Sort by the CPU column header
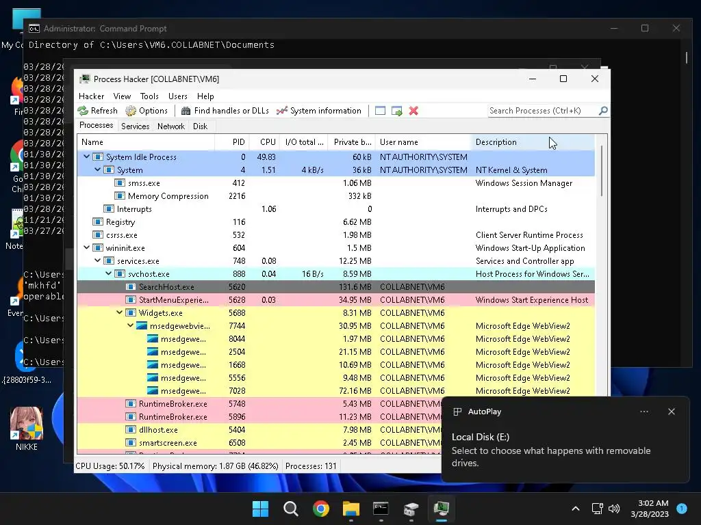Image resolution: width=701 pixels, height=525 pixels. coord(264,142)
